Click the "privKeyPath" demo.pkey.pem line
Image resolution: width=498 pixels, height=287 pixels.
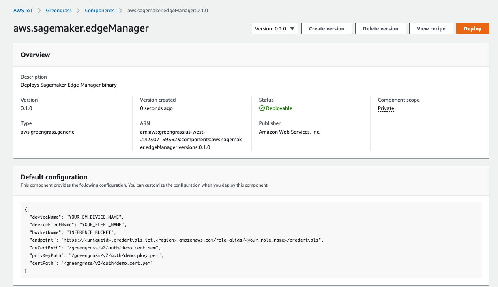coord(97,255)
